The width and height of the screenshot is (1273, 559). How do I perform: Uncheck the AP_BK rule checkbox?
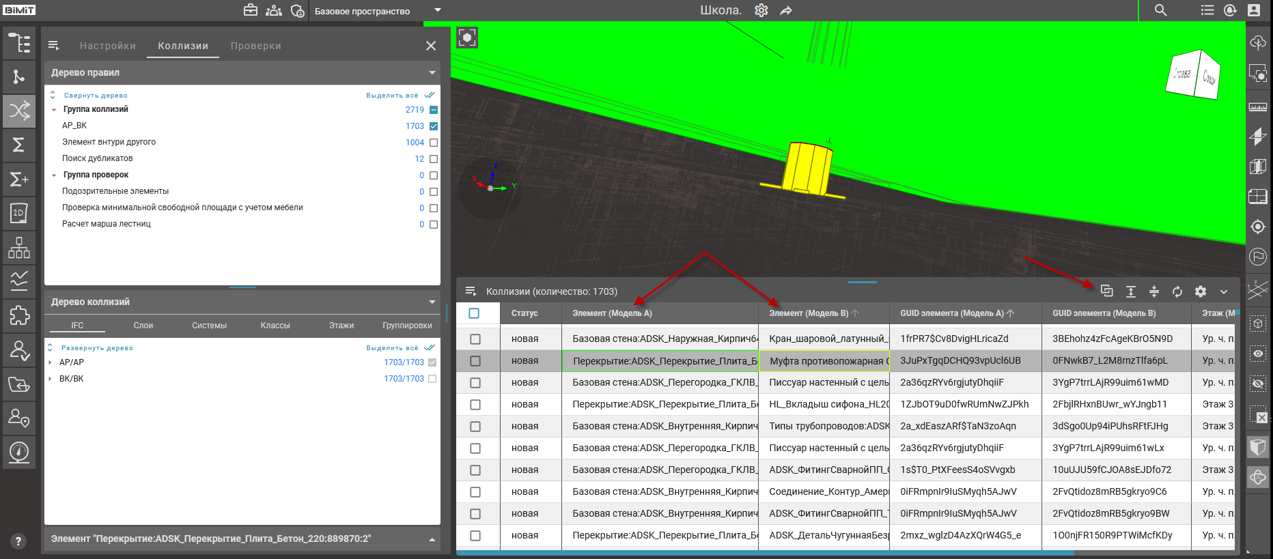(x=434, y=126)
